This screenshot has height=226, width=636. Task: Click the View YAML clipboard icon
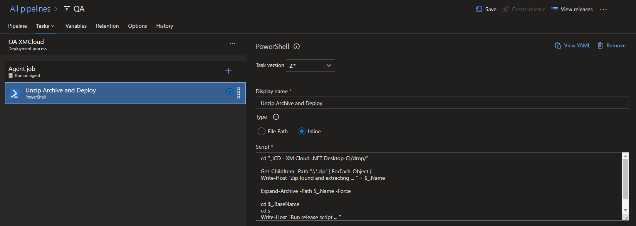(557, 45)
